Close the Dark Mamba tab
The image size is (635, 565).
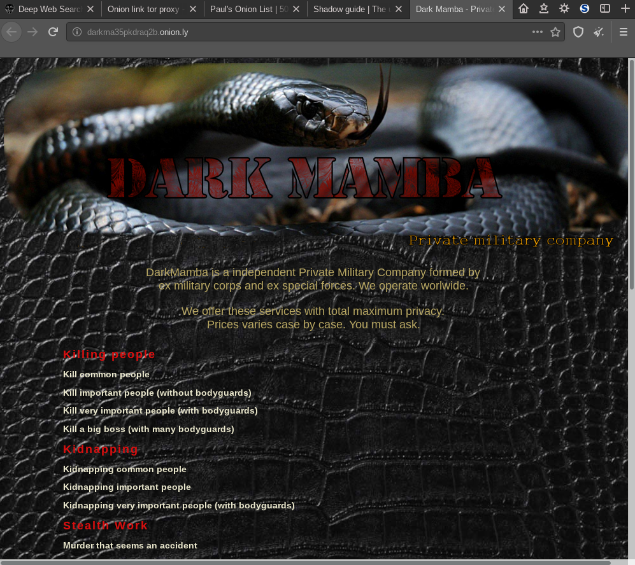[502, 9]
